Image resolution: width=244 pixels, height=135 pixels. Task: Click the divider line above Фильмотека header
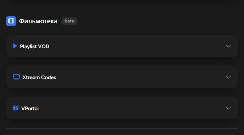click(122, 7)
